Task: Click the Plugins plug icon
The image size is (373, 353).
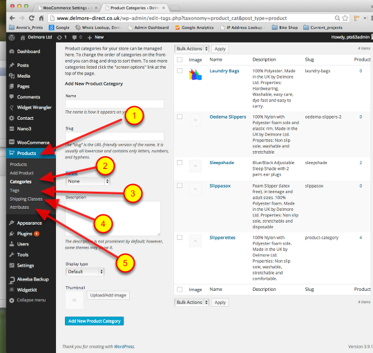Action: coord(12,234)
